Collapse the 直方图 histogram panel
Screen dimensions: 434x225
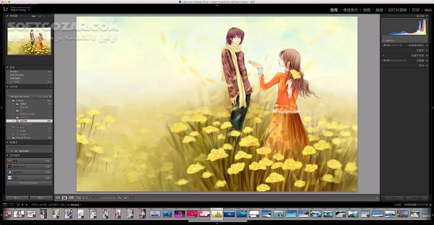[427, 16]
